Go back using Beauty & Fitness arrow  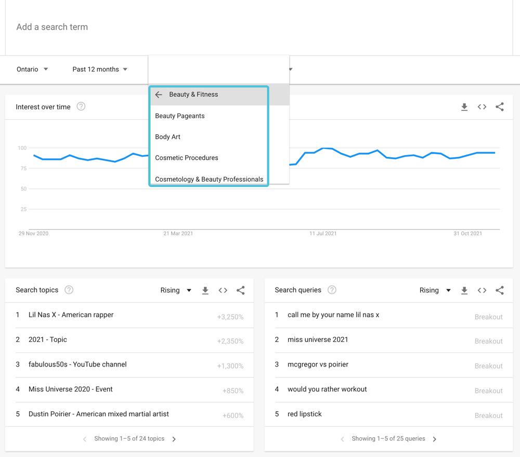click(159, 95)
